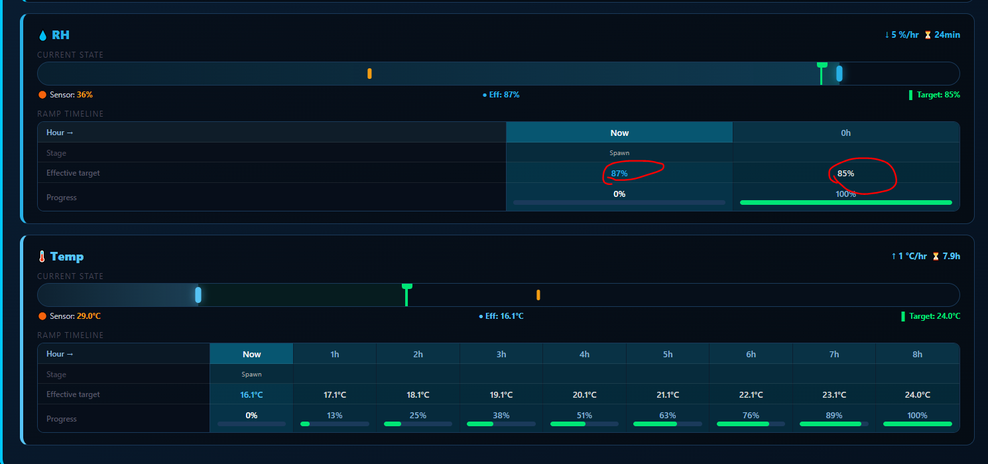Click the 20.1°C effective target cell
The width and height of the screenshot is (988, 464).
point(584,394)
